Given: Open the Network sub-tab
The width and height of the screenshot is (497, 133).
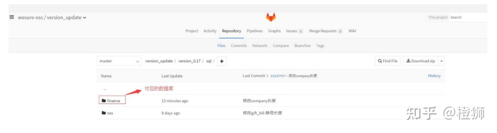Looking at the screenshot, I should point(260,46).
